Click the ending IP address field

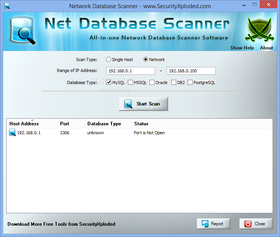[191, 71]
